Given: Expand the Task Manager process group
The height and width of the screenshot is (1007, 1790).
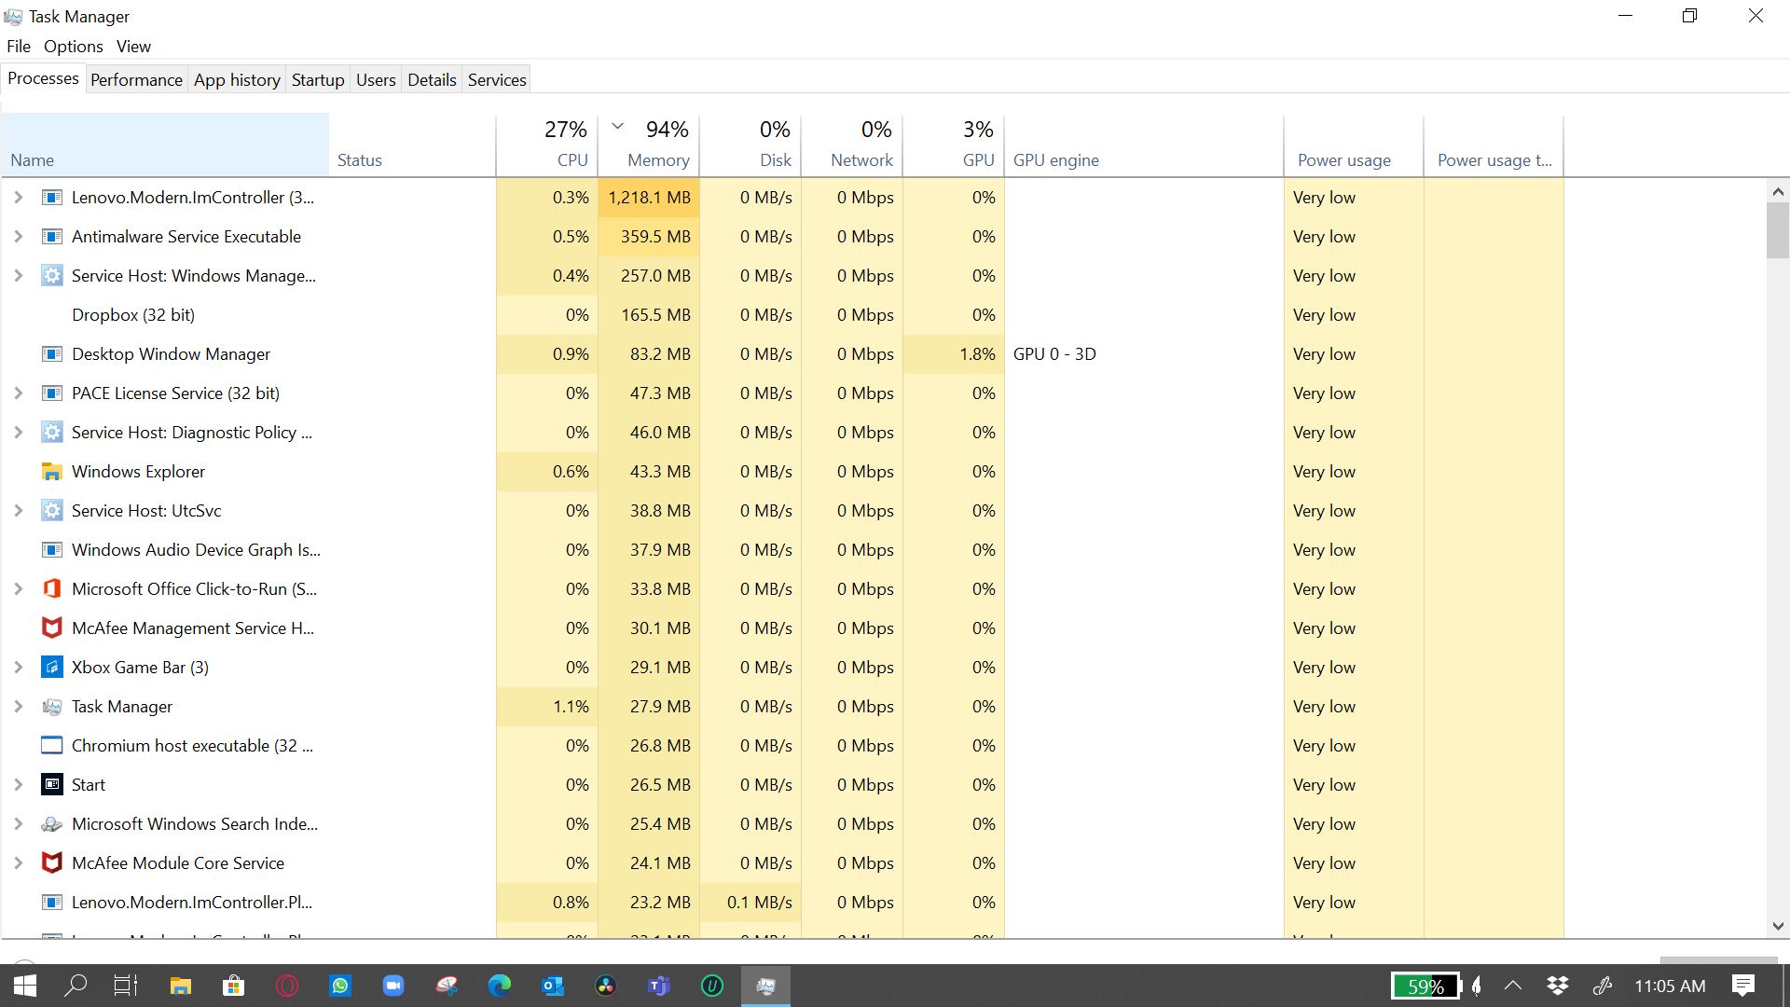Looking at the screenshot, I should 18,707.
